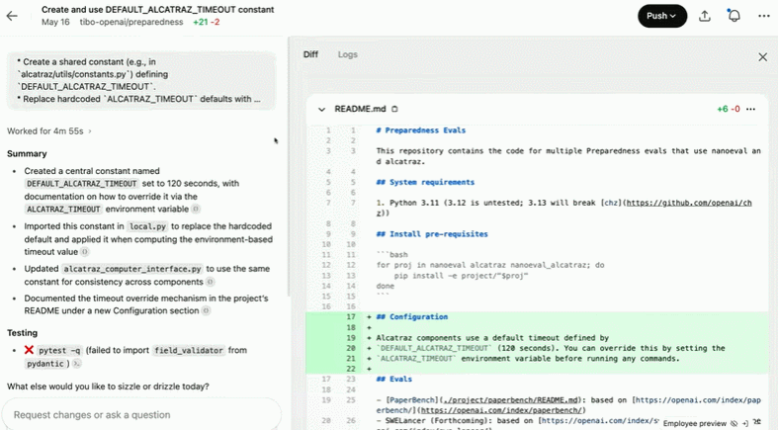The width and height of the screenshot is (778, 430).
Task: Open the Push dropdown button
Action: [662, 16]
